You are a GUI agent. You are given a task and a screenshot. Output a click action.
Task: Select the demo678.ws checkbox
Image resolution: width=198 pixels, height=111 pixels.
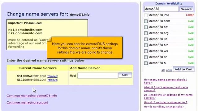coord(146,51)
